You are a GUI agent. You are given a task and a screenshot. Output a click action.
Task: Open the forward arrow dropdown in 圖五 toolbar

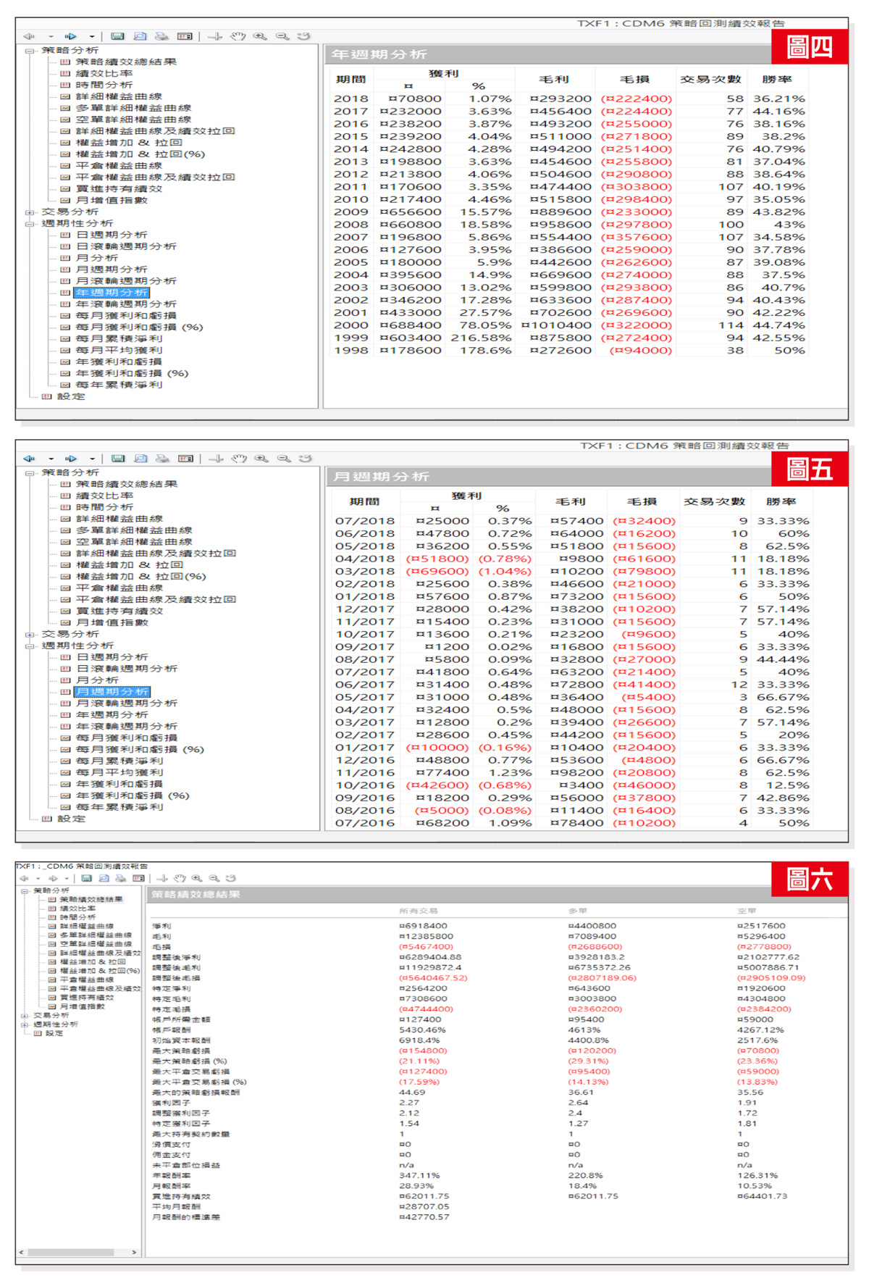tap(92, 459)
